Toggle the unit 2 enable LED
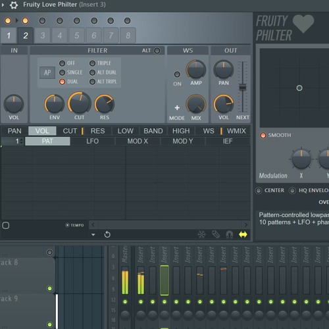This screenshot has height=329, width=329. (x=25, y=21)
